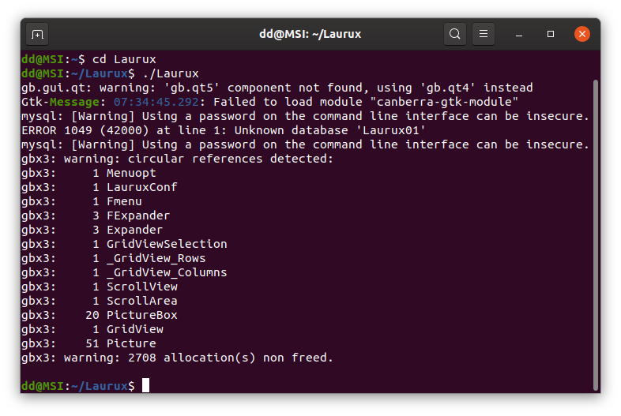Click the ERROR 1049 Unknown database line
The width and height of the screenshot is (621, 416).
[224, 130]
